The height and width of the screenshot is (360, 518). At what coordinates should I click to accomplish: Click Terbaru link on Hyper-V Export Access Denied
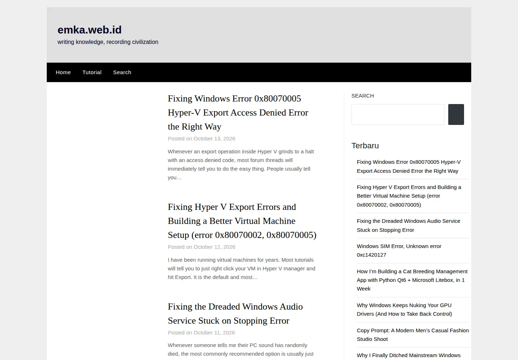tap(409, 166)
